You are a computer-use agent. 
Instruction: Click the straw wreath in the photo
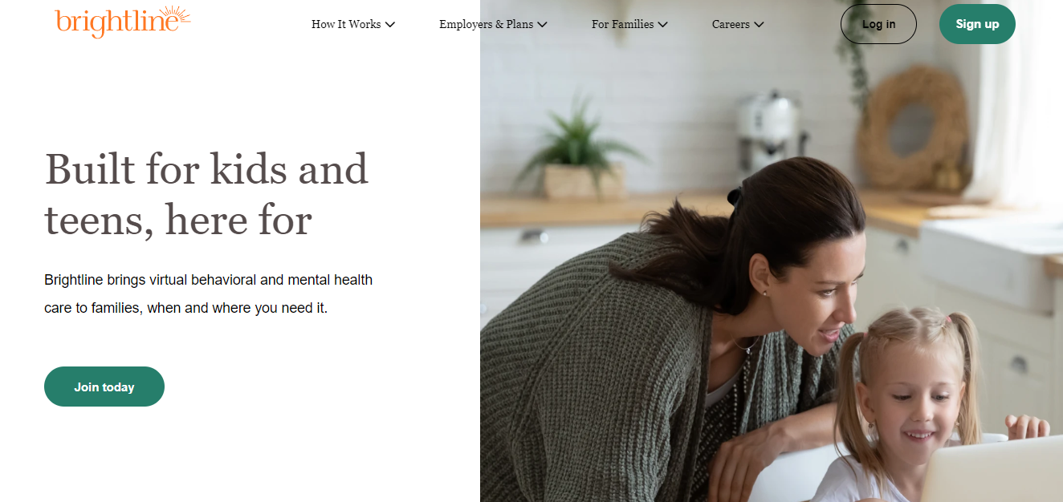[x=911, y=127]
